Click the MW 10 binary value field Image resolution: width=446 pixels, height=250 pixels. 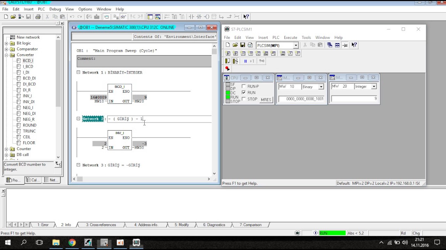point(301,99)
